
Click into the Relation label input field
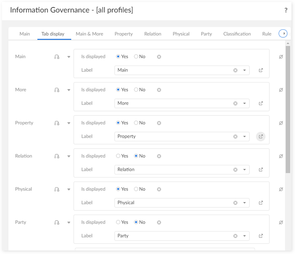(x=173, y=170)
